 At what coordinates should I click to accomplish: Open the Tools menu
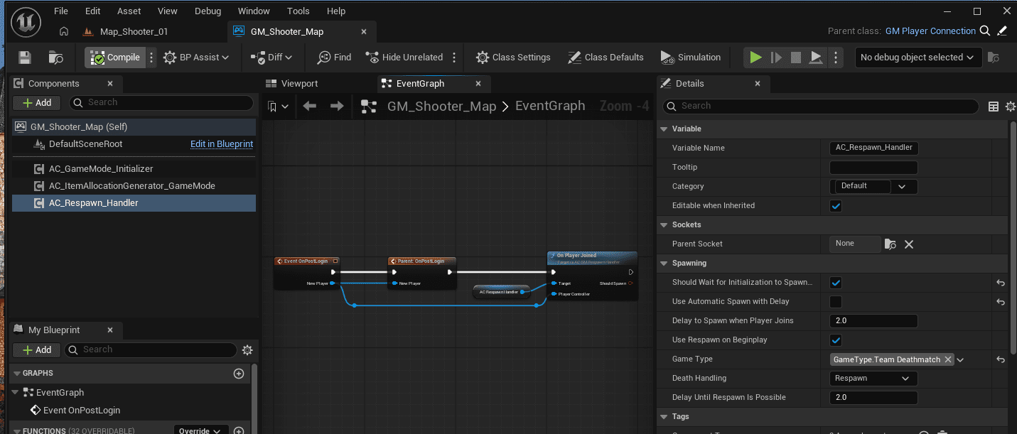pos(298,11)
